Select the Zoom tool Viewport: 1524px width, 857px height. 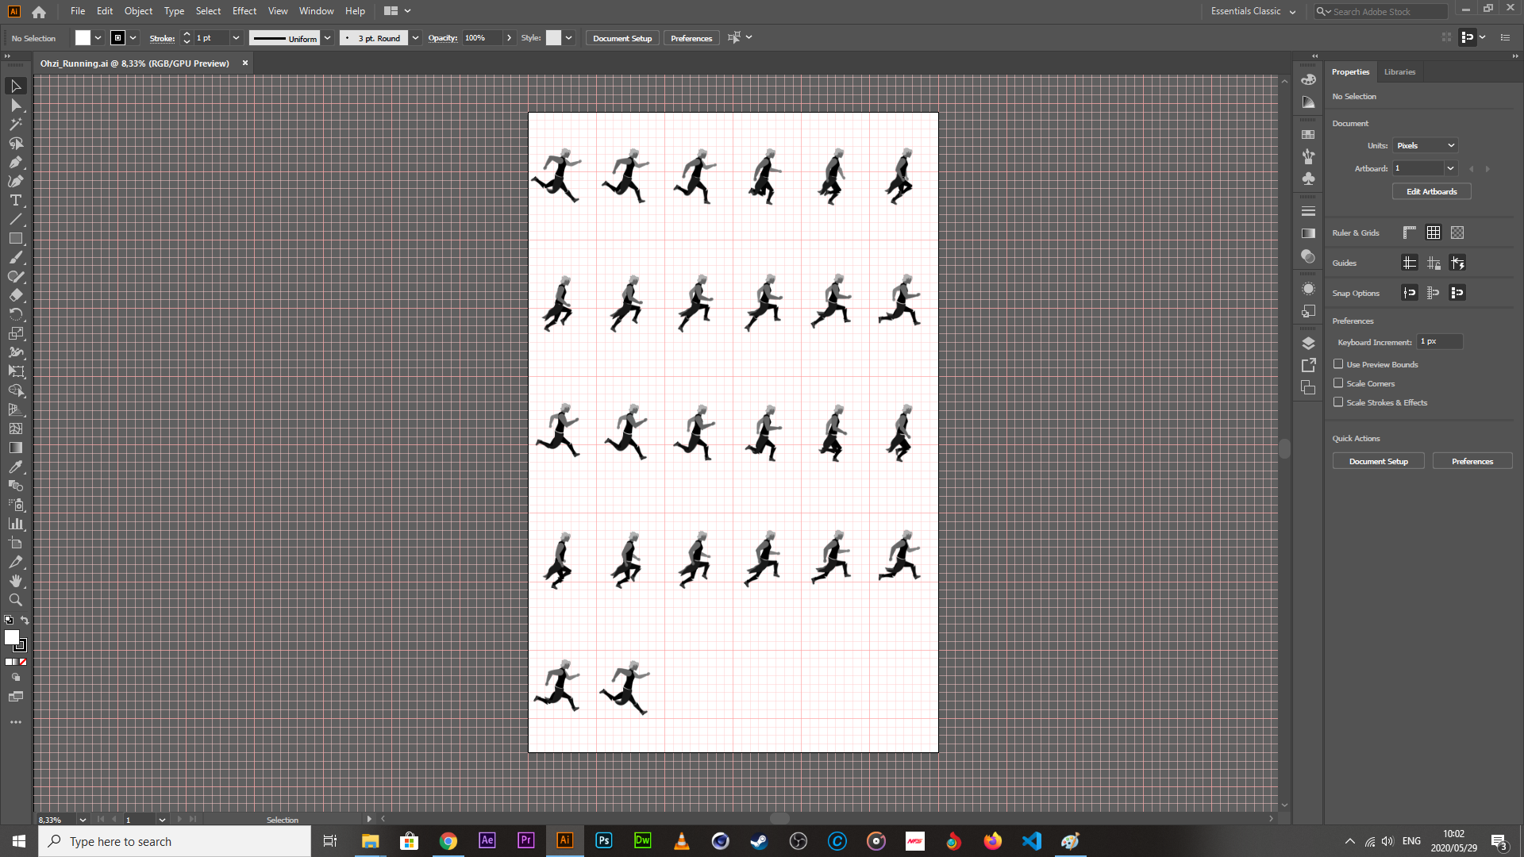point(15,600)
